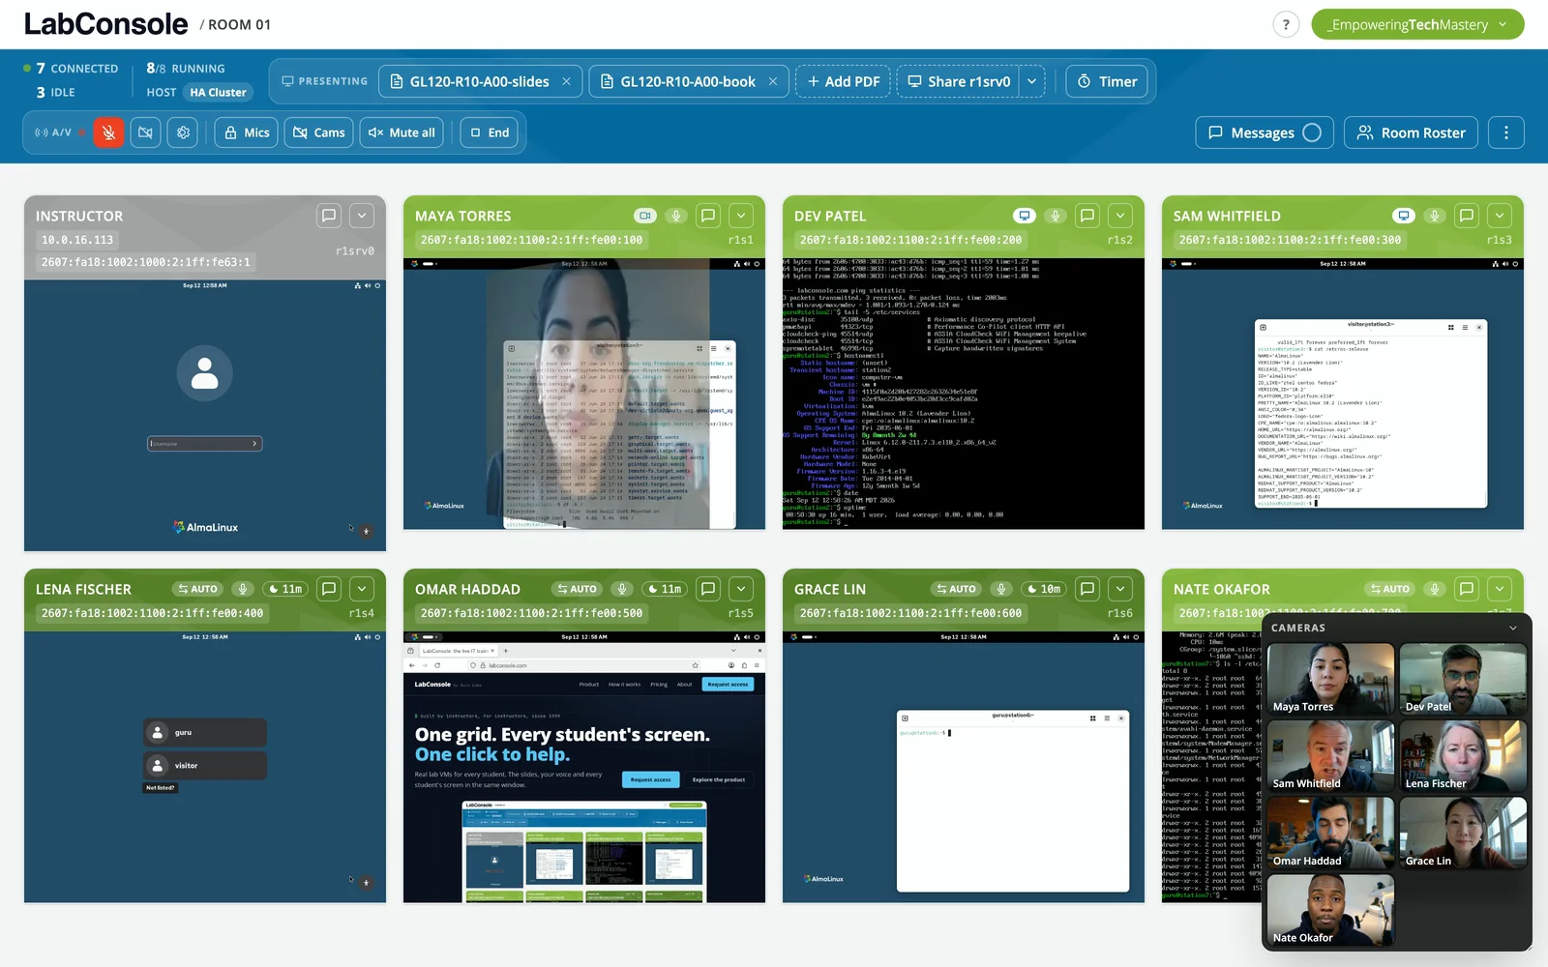
Task: Open chat with Grace Lin
Action: [1087, 589]
